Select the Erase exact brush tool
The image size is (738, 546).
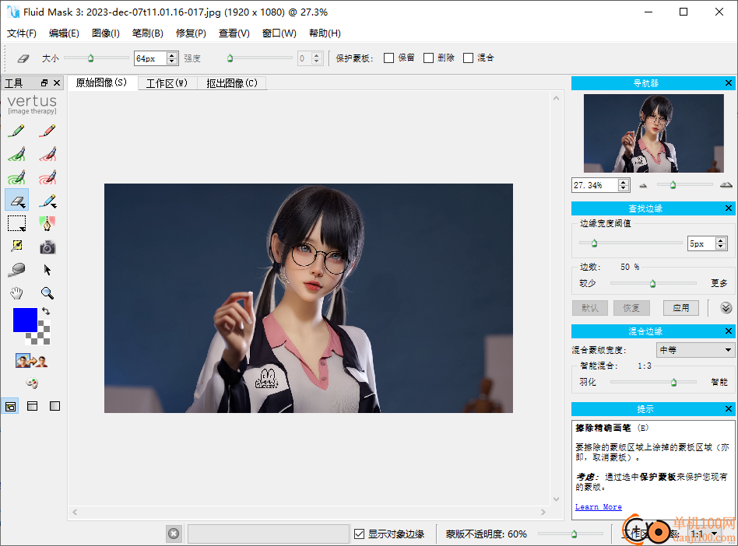pyautogui.click(x=16, y=201)
